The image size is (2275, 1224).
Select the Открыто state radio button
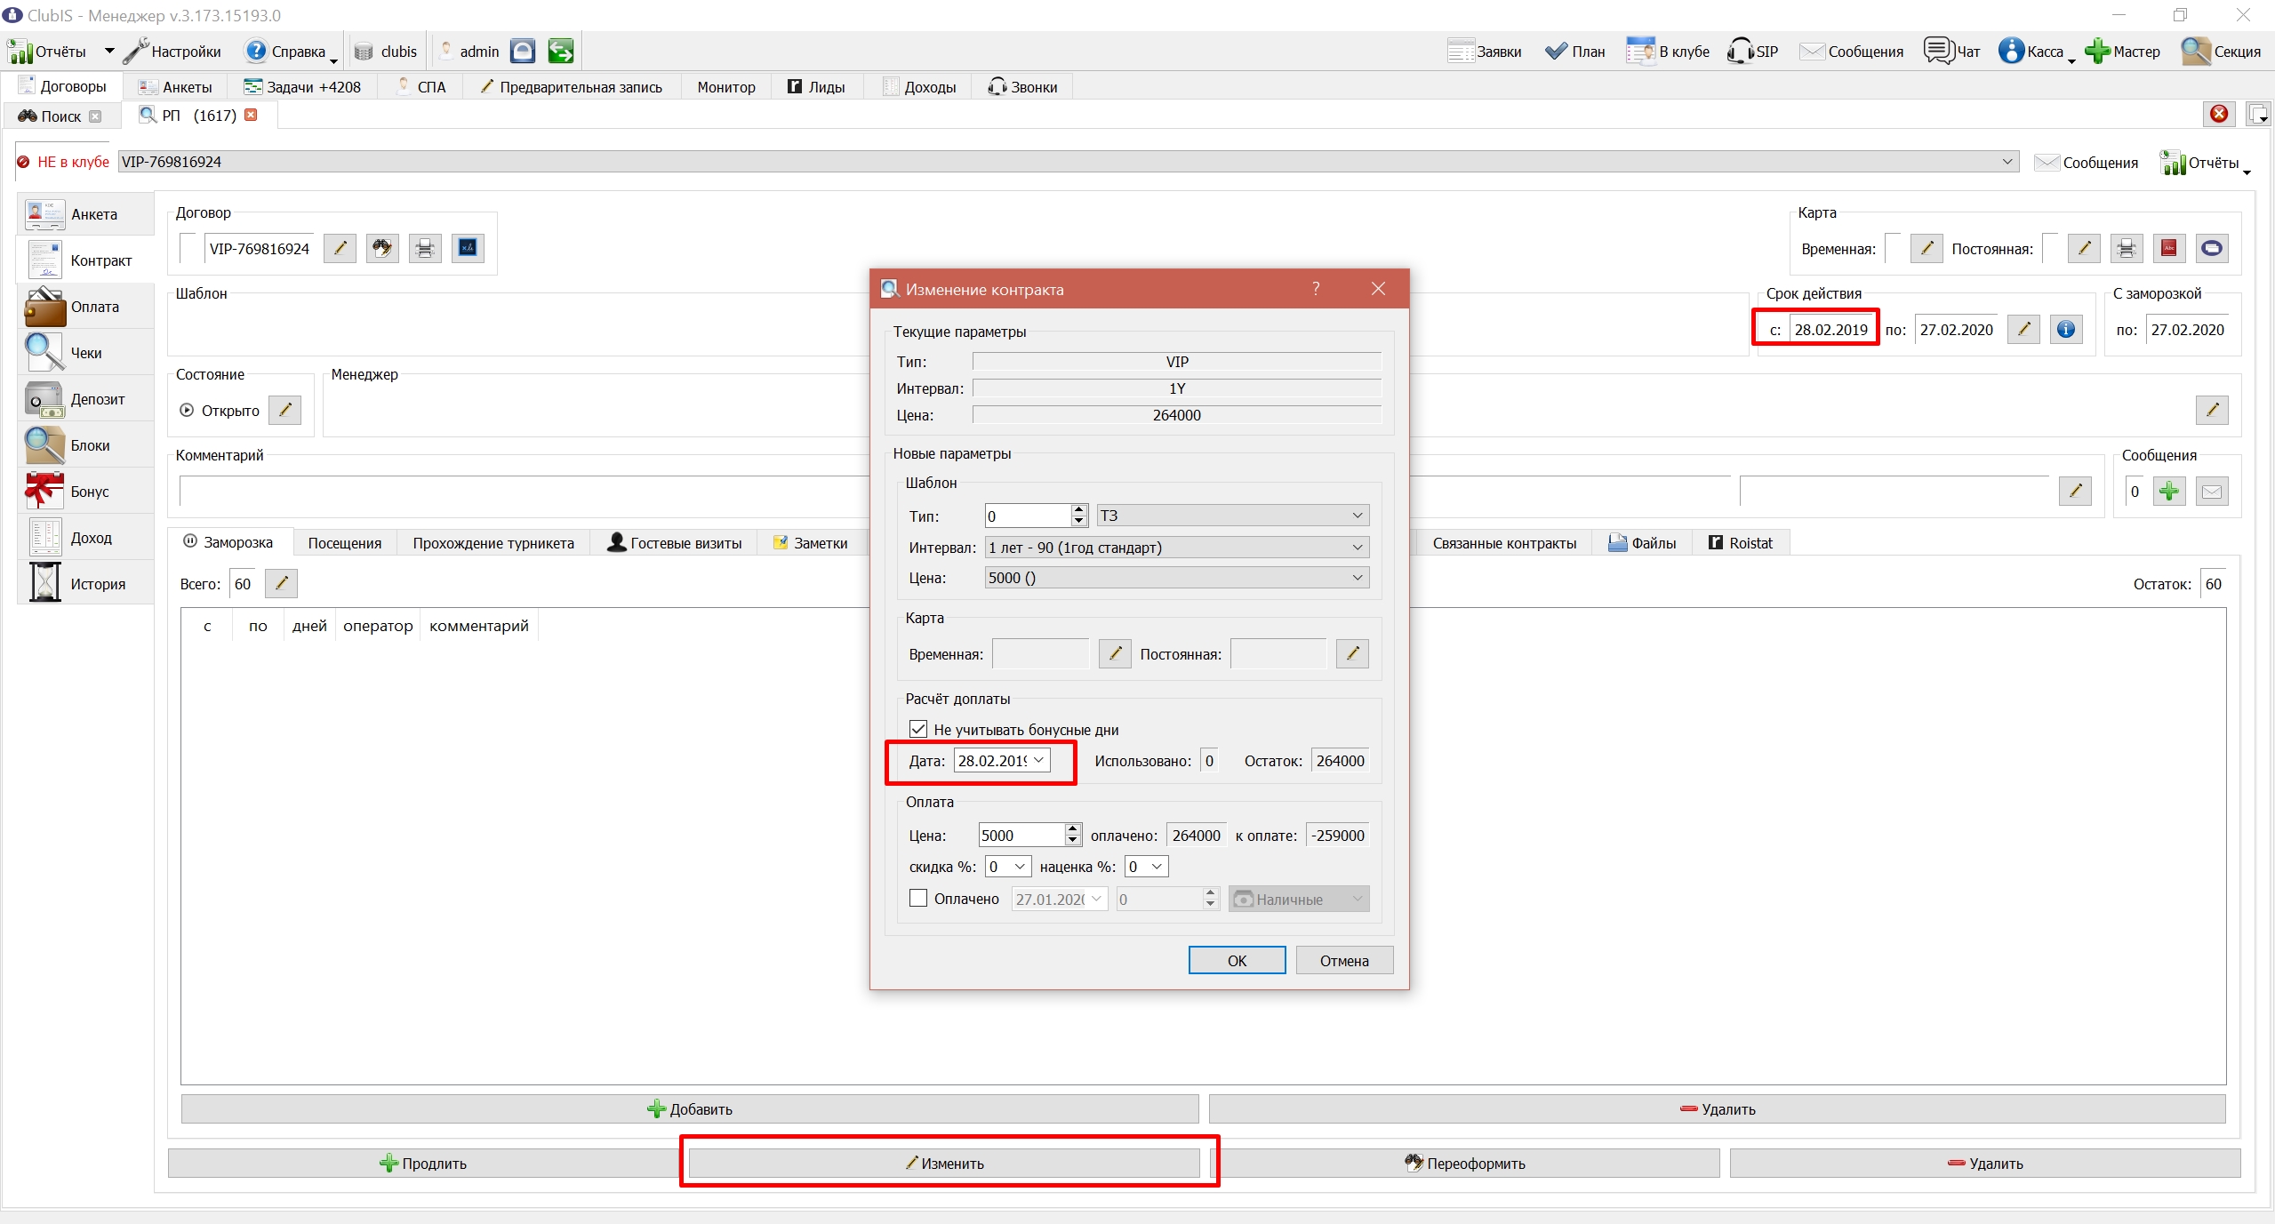coord(187,411)
